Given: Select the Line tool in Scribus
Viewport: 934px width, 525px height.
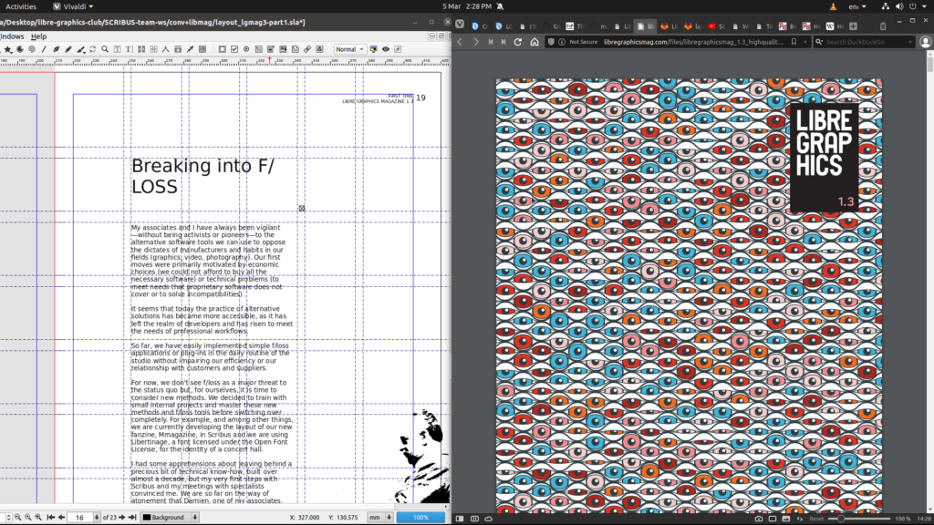Looking at the screenshot, I should 44,49.
